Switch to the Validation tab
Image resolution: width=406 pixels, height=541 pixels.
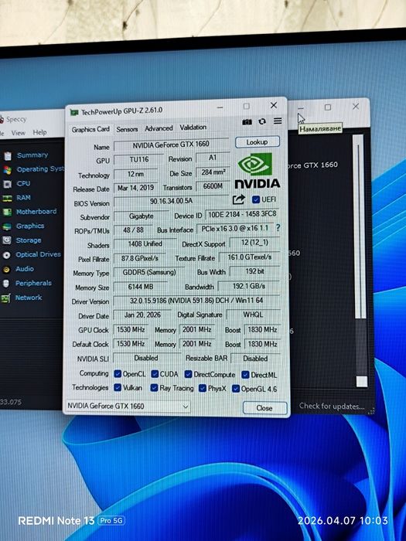pos(193,128)
